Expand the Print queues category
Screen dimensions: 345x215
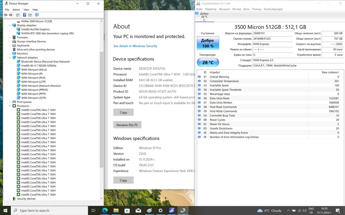[x=10, y=102]
